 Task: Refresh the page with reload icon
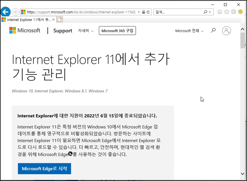[x=148, y=12]
